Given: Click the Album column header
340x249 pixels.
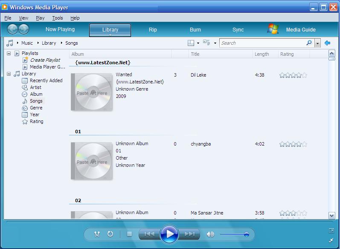Looking at the screenshot, I should coord(120,54).
